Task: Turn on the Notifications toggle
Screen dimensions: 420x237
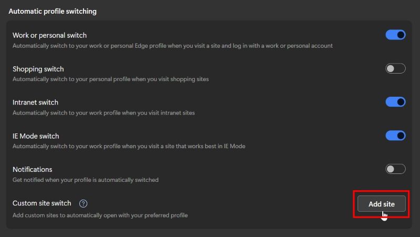Action: pyautogui.click(x=395, y=169)
